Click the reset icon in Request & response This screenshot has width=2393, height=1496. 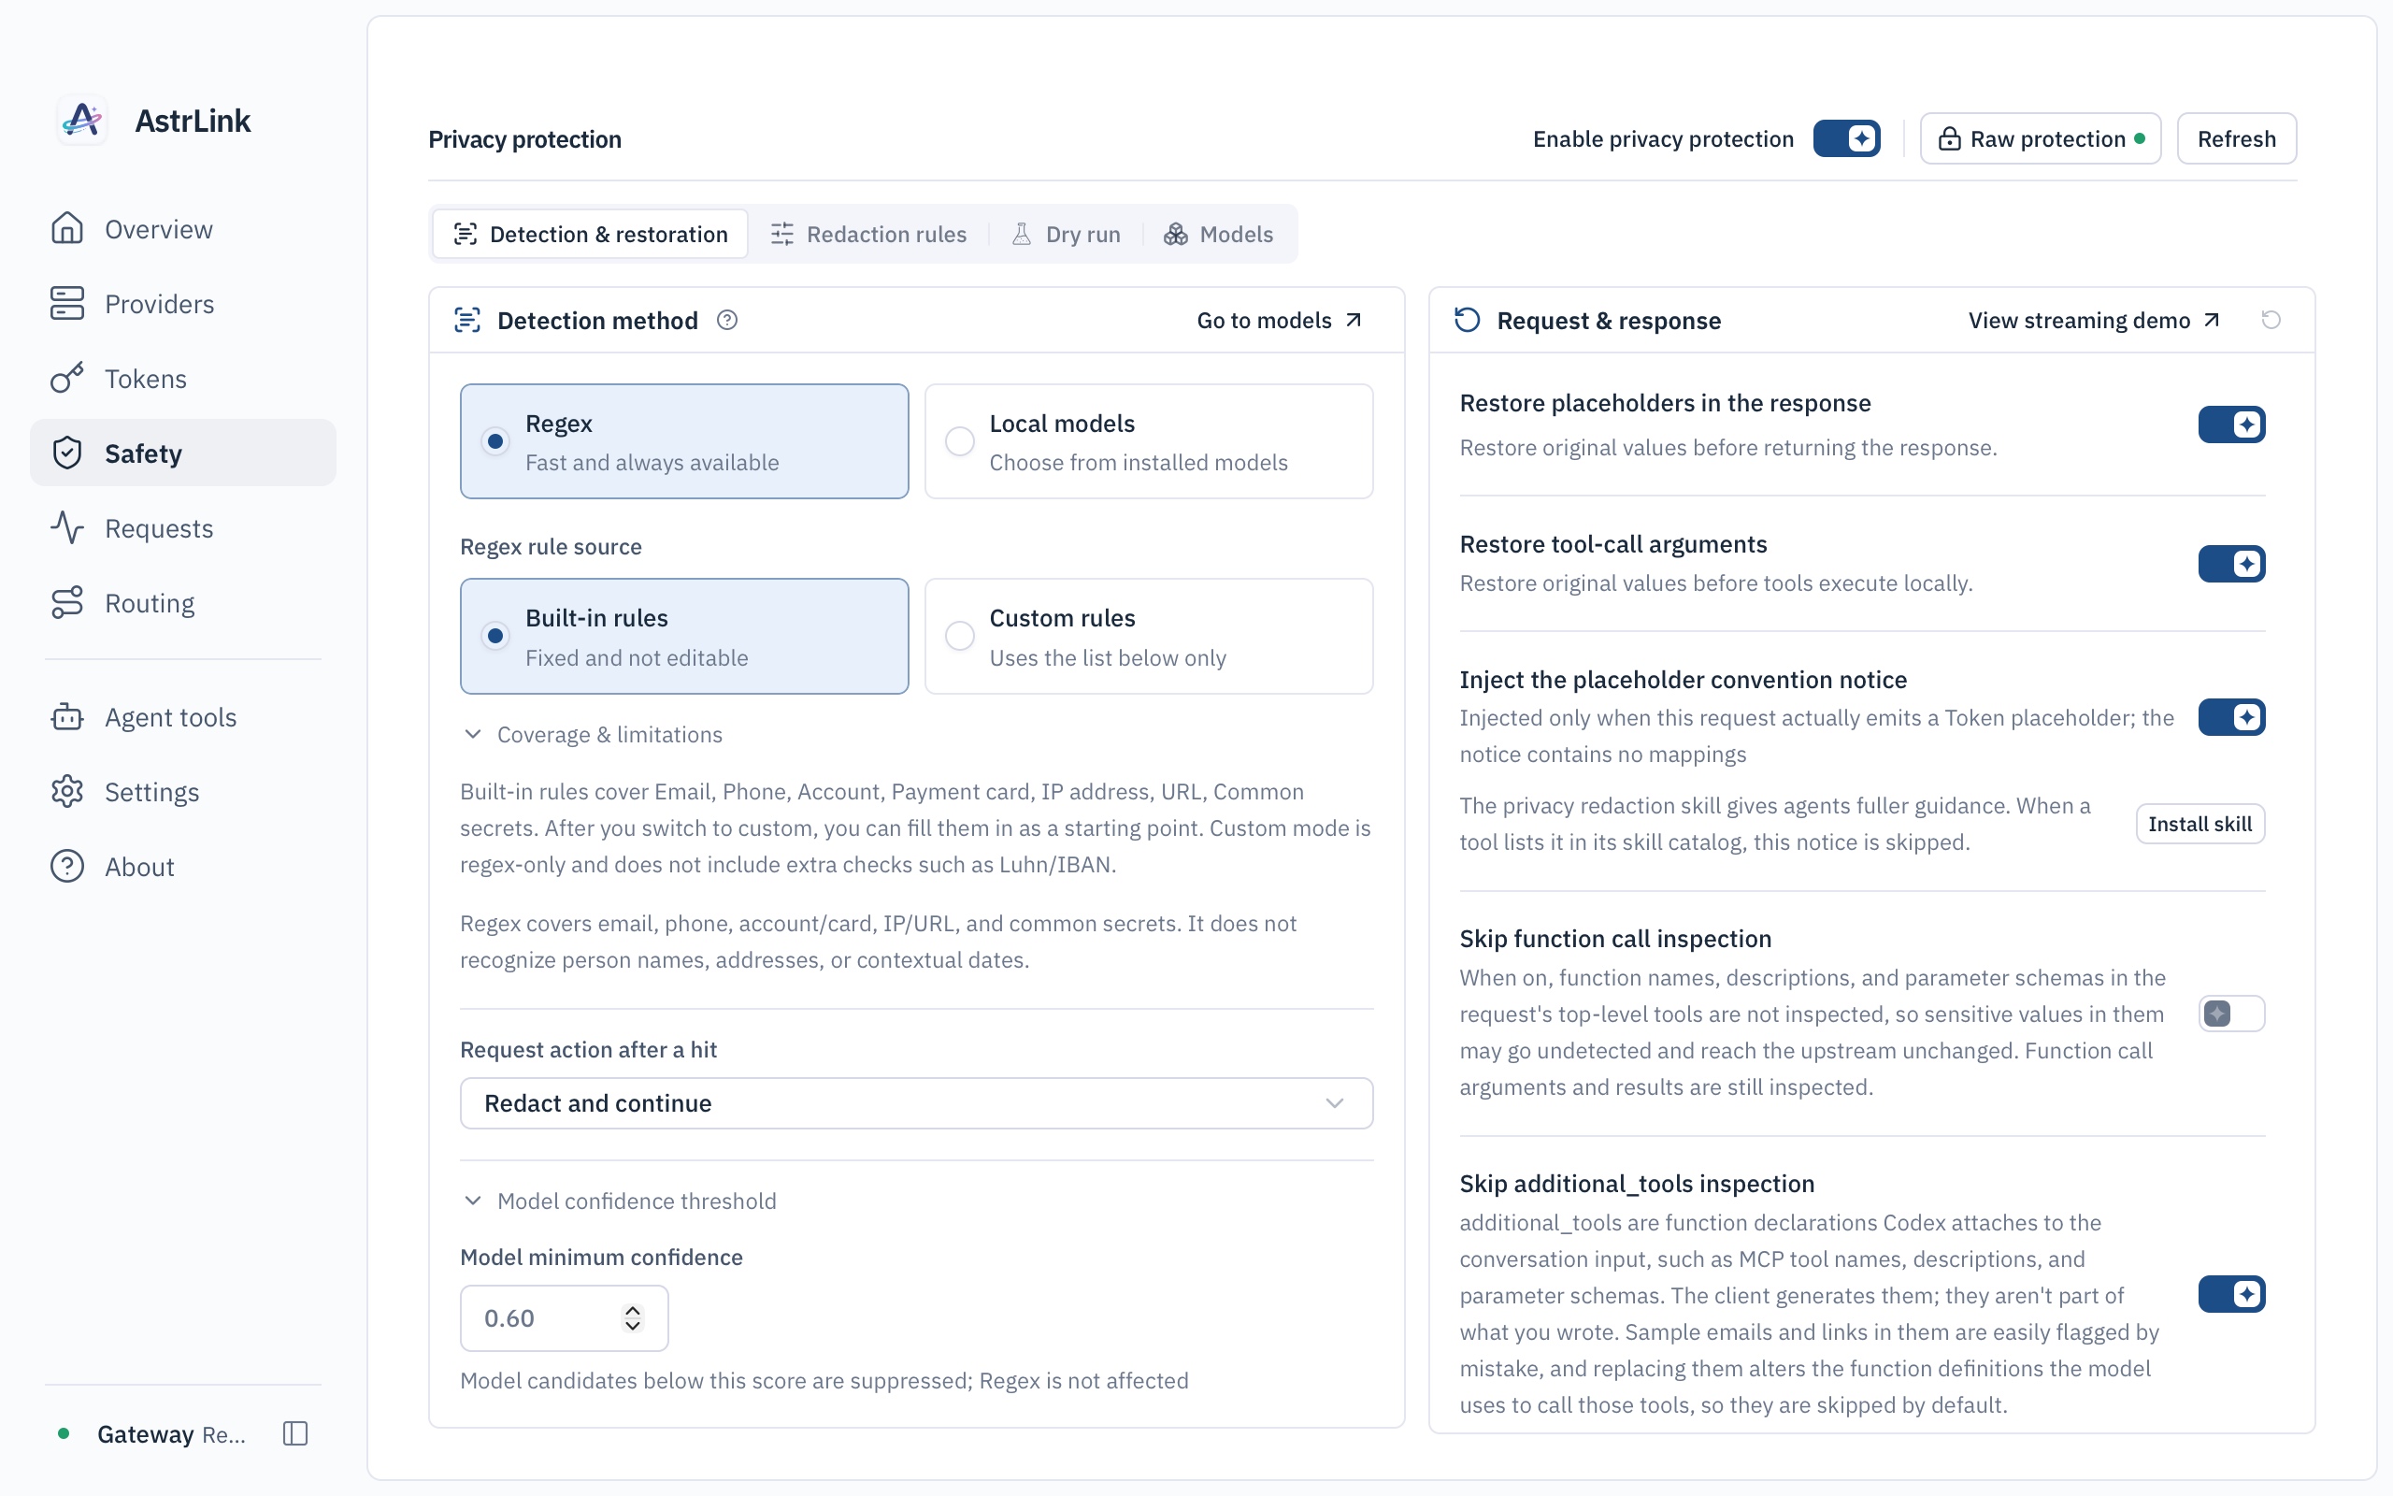click(2271, 320)
